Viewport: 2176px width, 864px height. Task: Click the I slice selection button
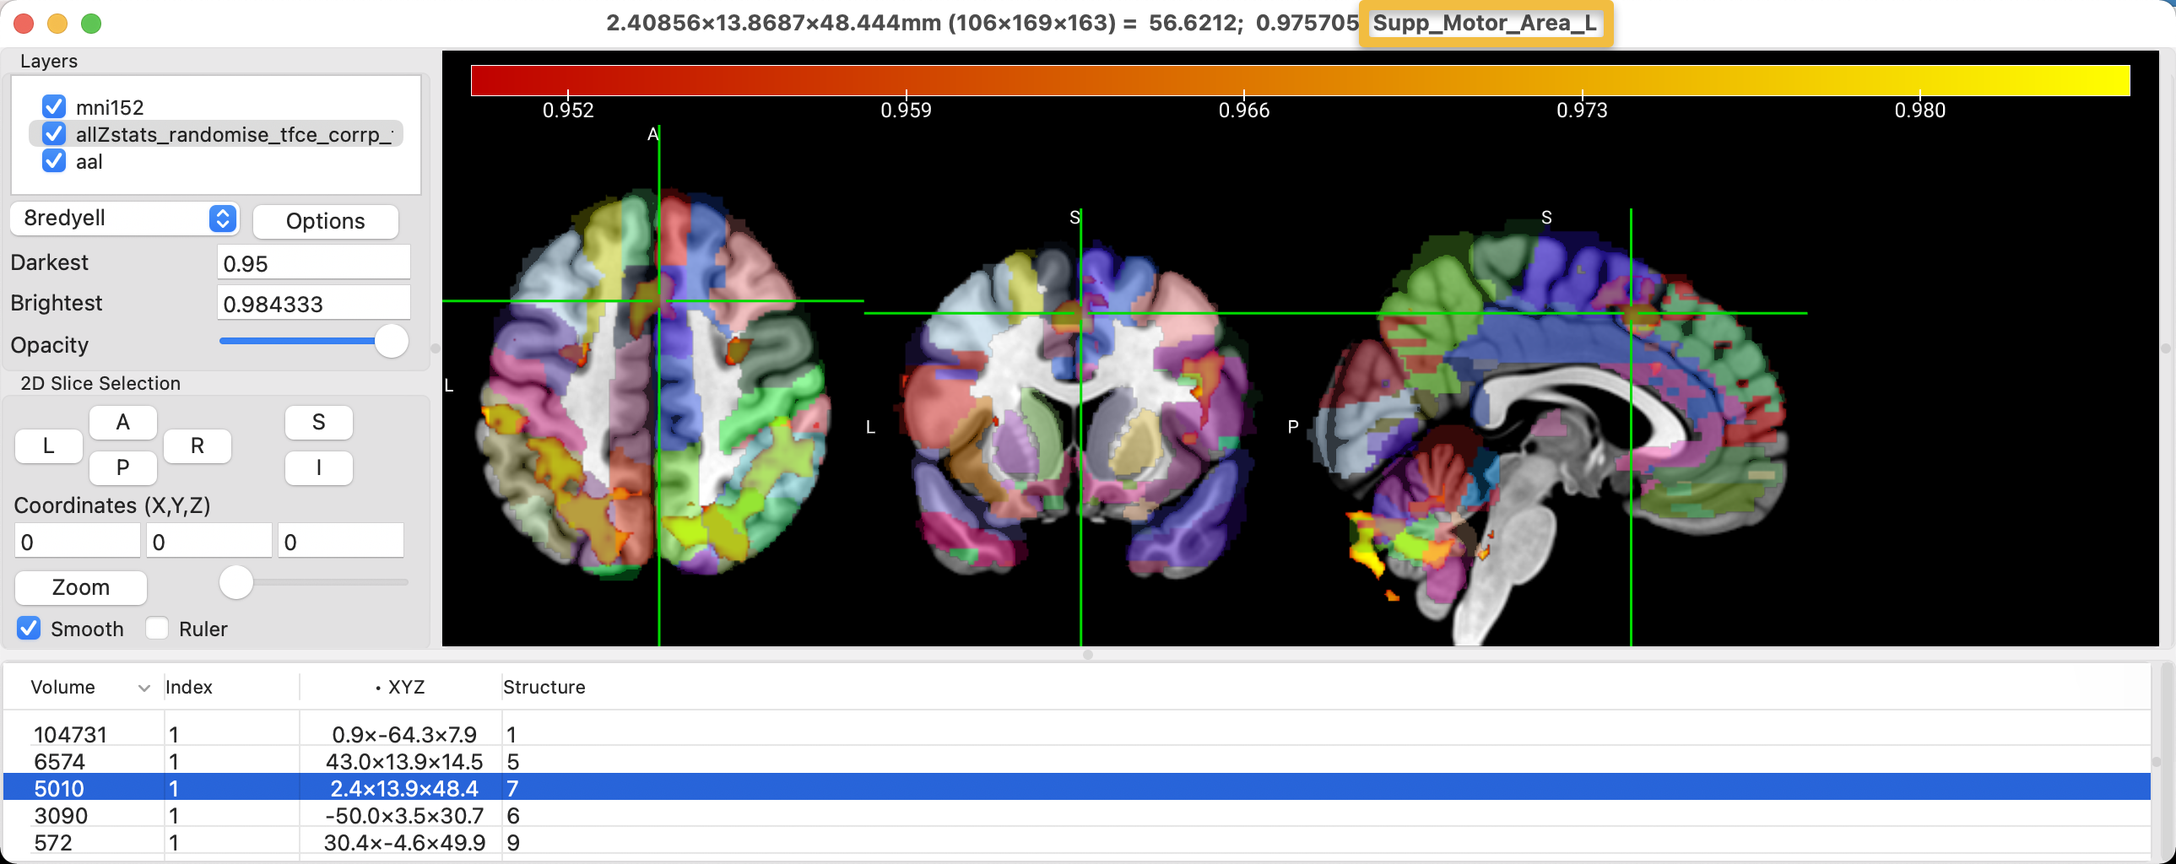318,468
